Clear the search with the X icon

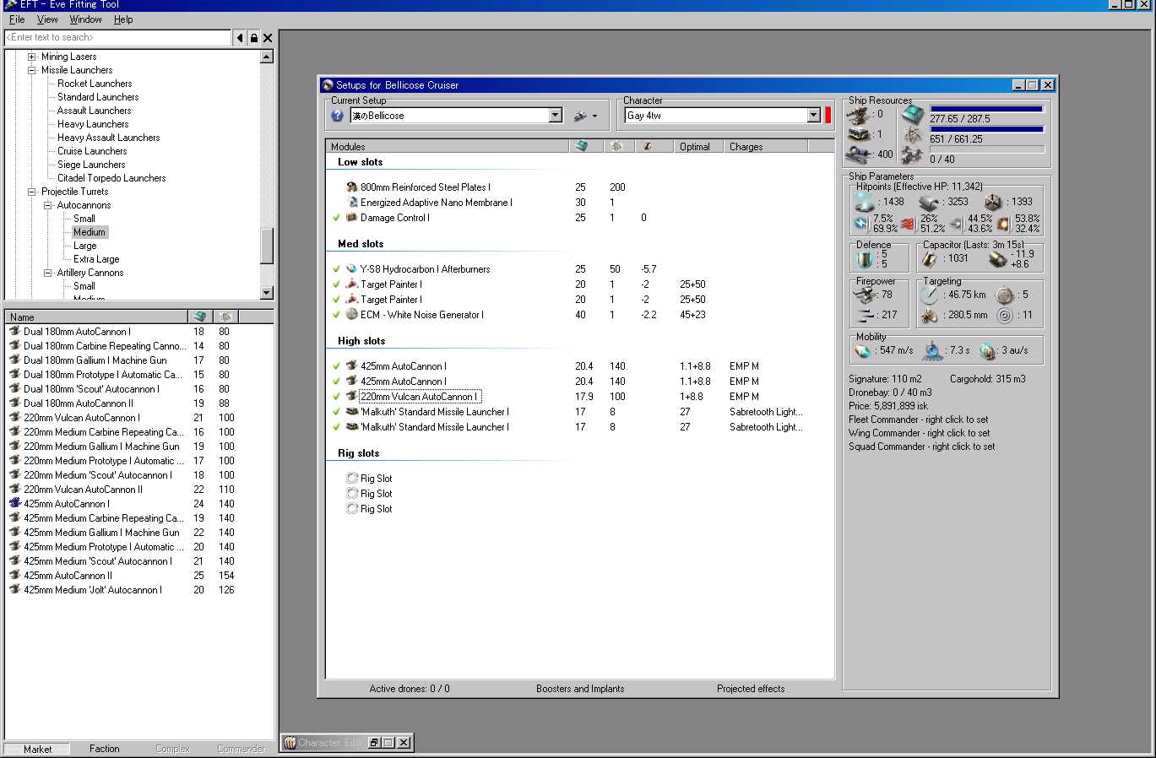pyautogui.click(x=268, y=37)
